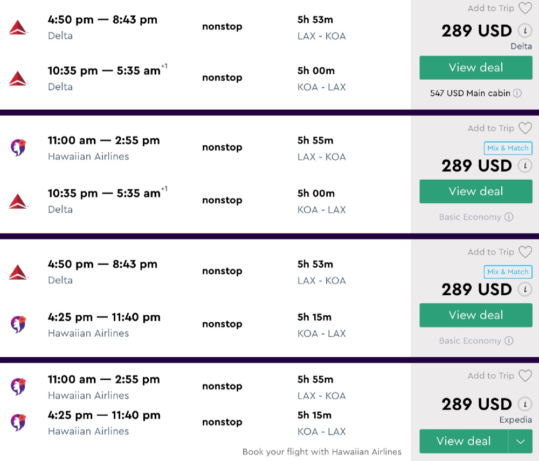View deal for the Delta round-trip fare
The width and height of the screenshot is (539, 461).
coord(475,68)
